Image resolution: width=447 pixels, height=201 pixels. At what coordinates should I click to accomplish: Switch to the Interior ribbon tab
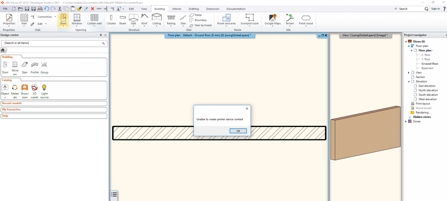[177, 9]
